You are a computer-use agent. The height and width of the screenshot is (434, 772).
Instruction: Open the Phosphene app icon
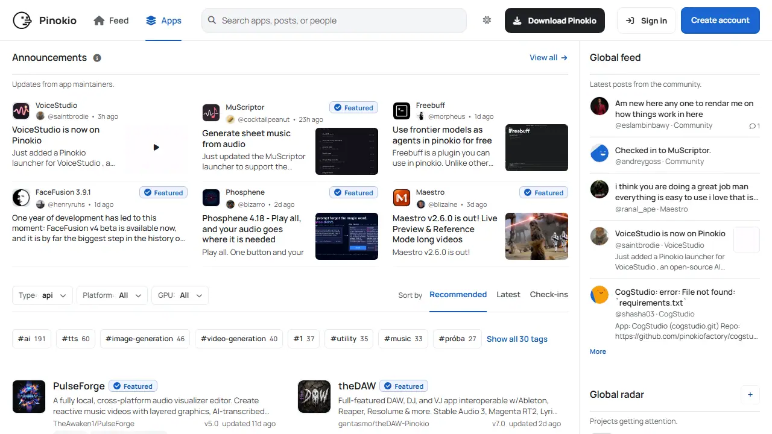click(x=211, y=198)
